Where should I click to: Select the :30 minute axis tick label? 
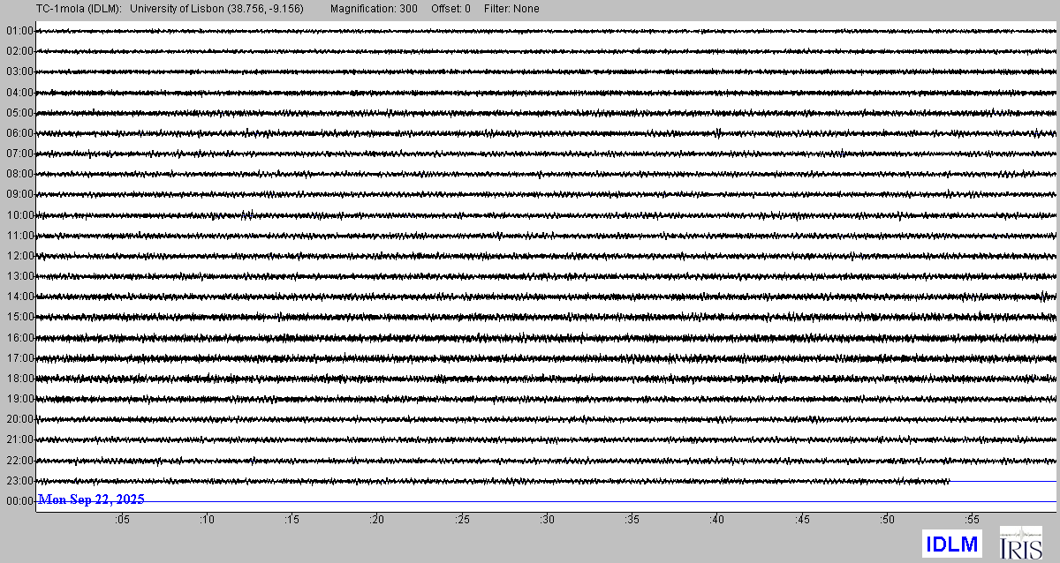tap(547, 521)
